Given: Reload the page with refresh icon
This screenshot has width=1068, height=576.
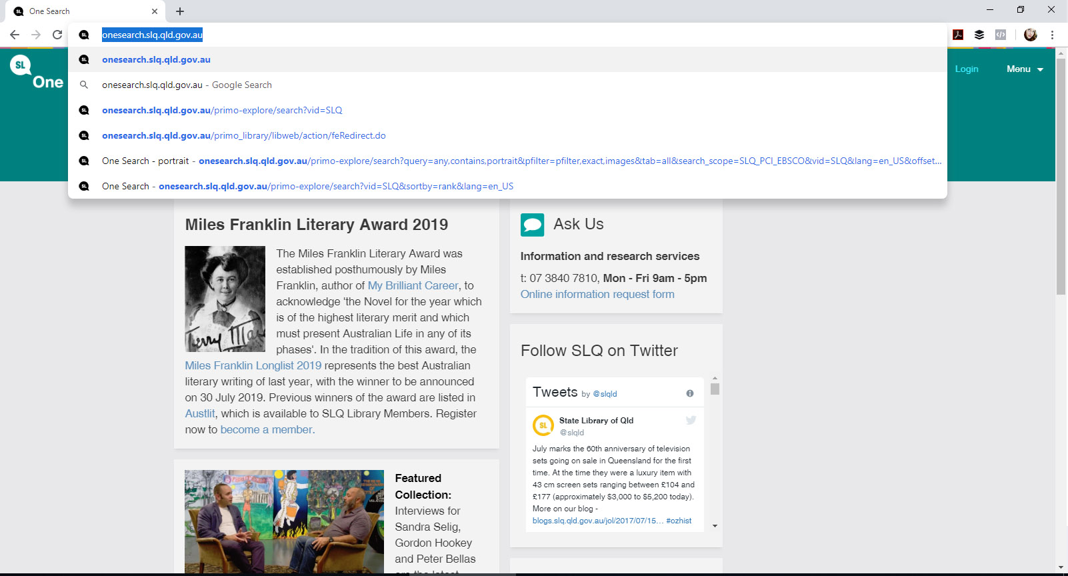Looking at the screenshot, I should point(57,35).
